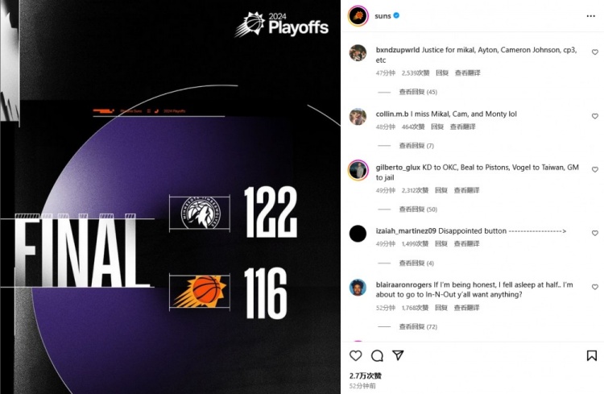View the 2.7万 likes count list
The image size is (604, 394).
pos(365,375)
